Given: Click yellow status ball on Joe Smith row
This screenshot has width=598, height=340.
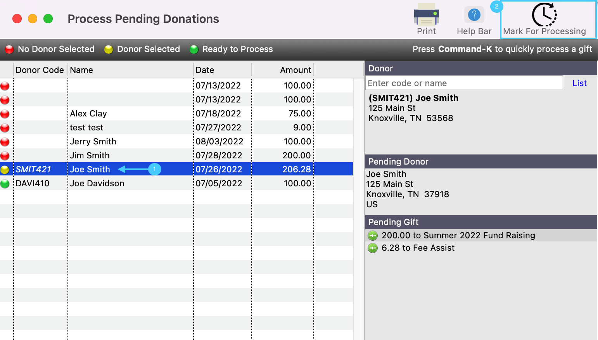Looking at the screenshot, I should coord(5,170).
